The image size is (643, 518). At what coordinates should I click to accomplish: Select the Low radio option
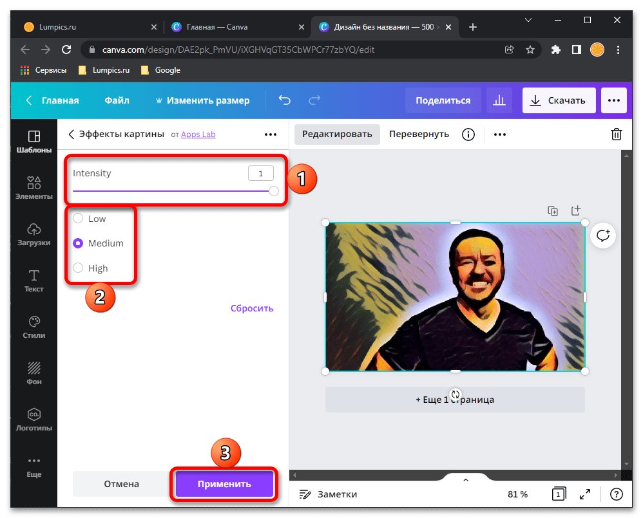pyautogui.click(x=78, y=218)
